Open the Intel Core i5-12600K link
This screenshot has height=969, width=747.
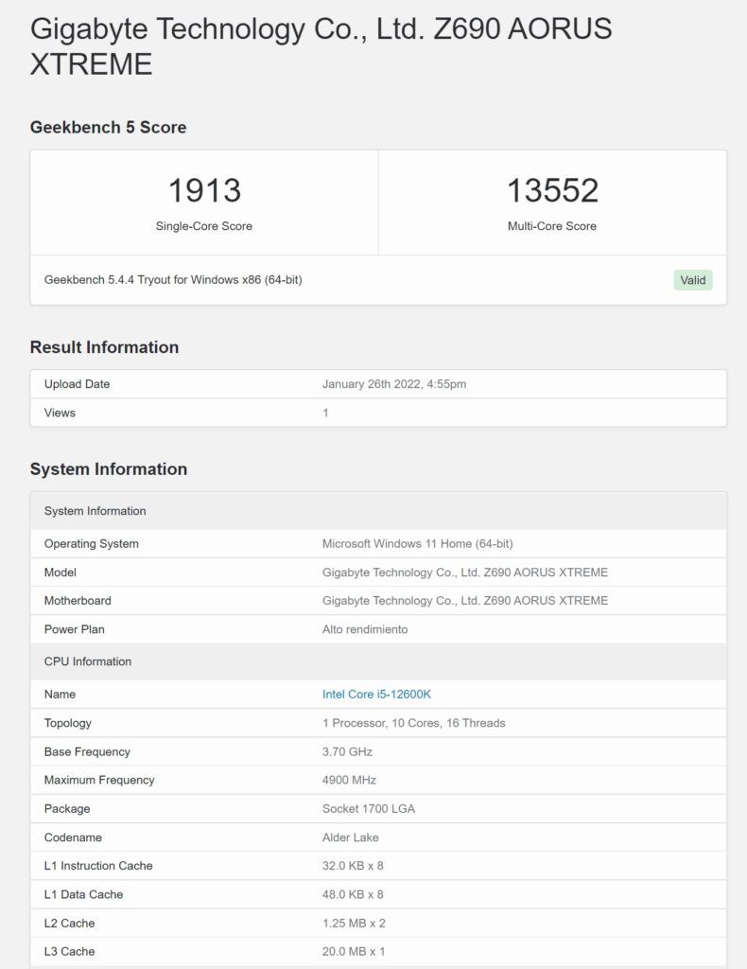point(376,694)
